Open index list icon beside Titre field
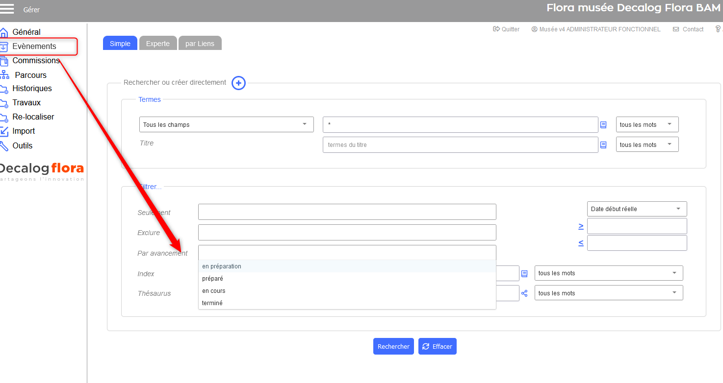This screenshot has height=383, width=723. coord(603,145)
